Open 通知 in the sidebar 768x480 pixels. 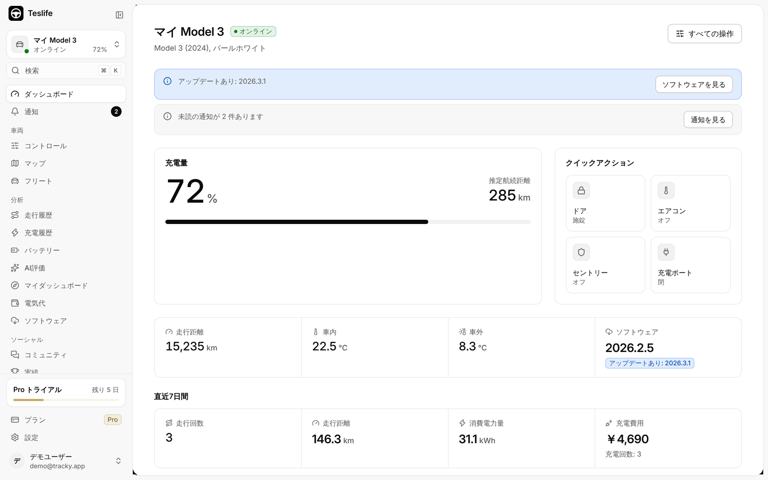[66, 111]
